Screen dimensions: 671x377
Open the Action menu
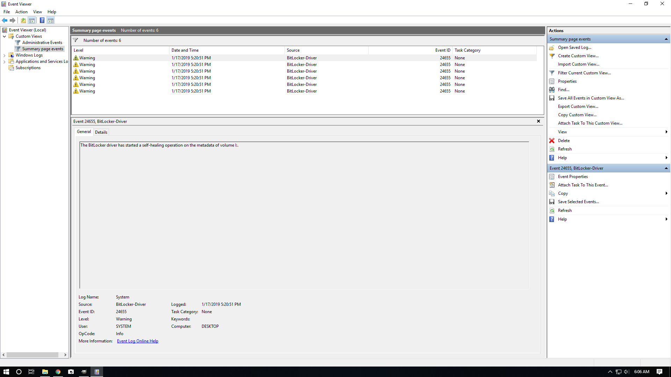(x=21, y=12)
